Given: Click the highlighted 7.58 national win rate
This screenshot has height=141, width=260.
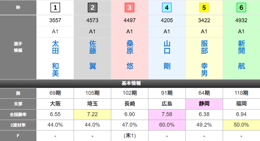Looking at the screenshot, I should point(167,114).
